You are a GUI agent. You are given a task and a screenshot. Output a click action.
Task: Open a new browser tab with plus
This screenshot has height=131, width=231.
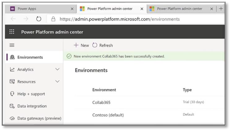point(221,9)
